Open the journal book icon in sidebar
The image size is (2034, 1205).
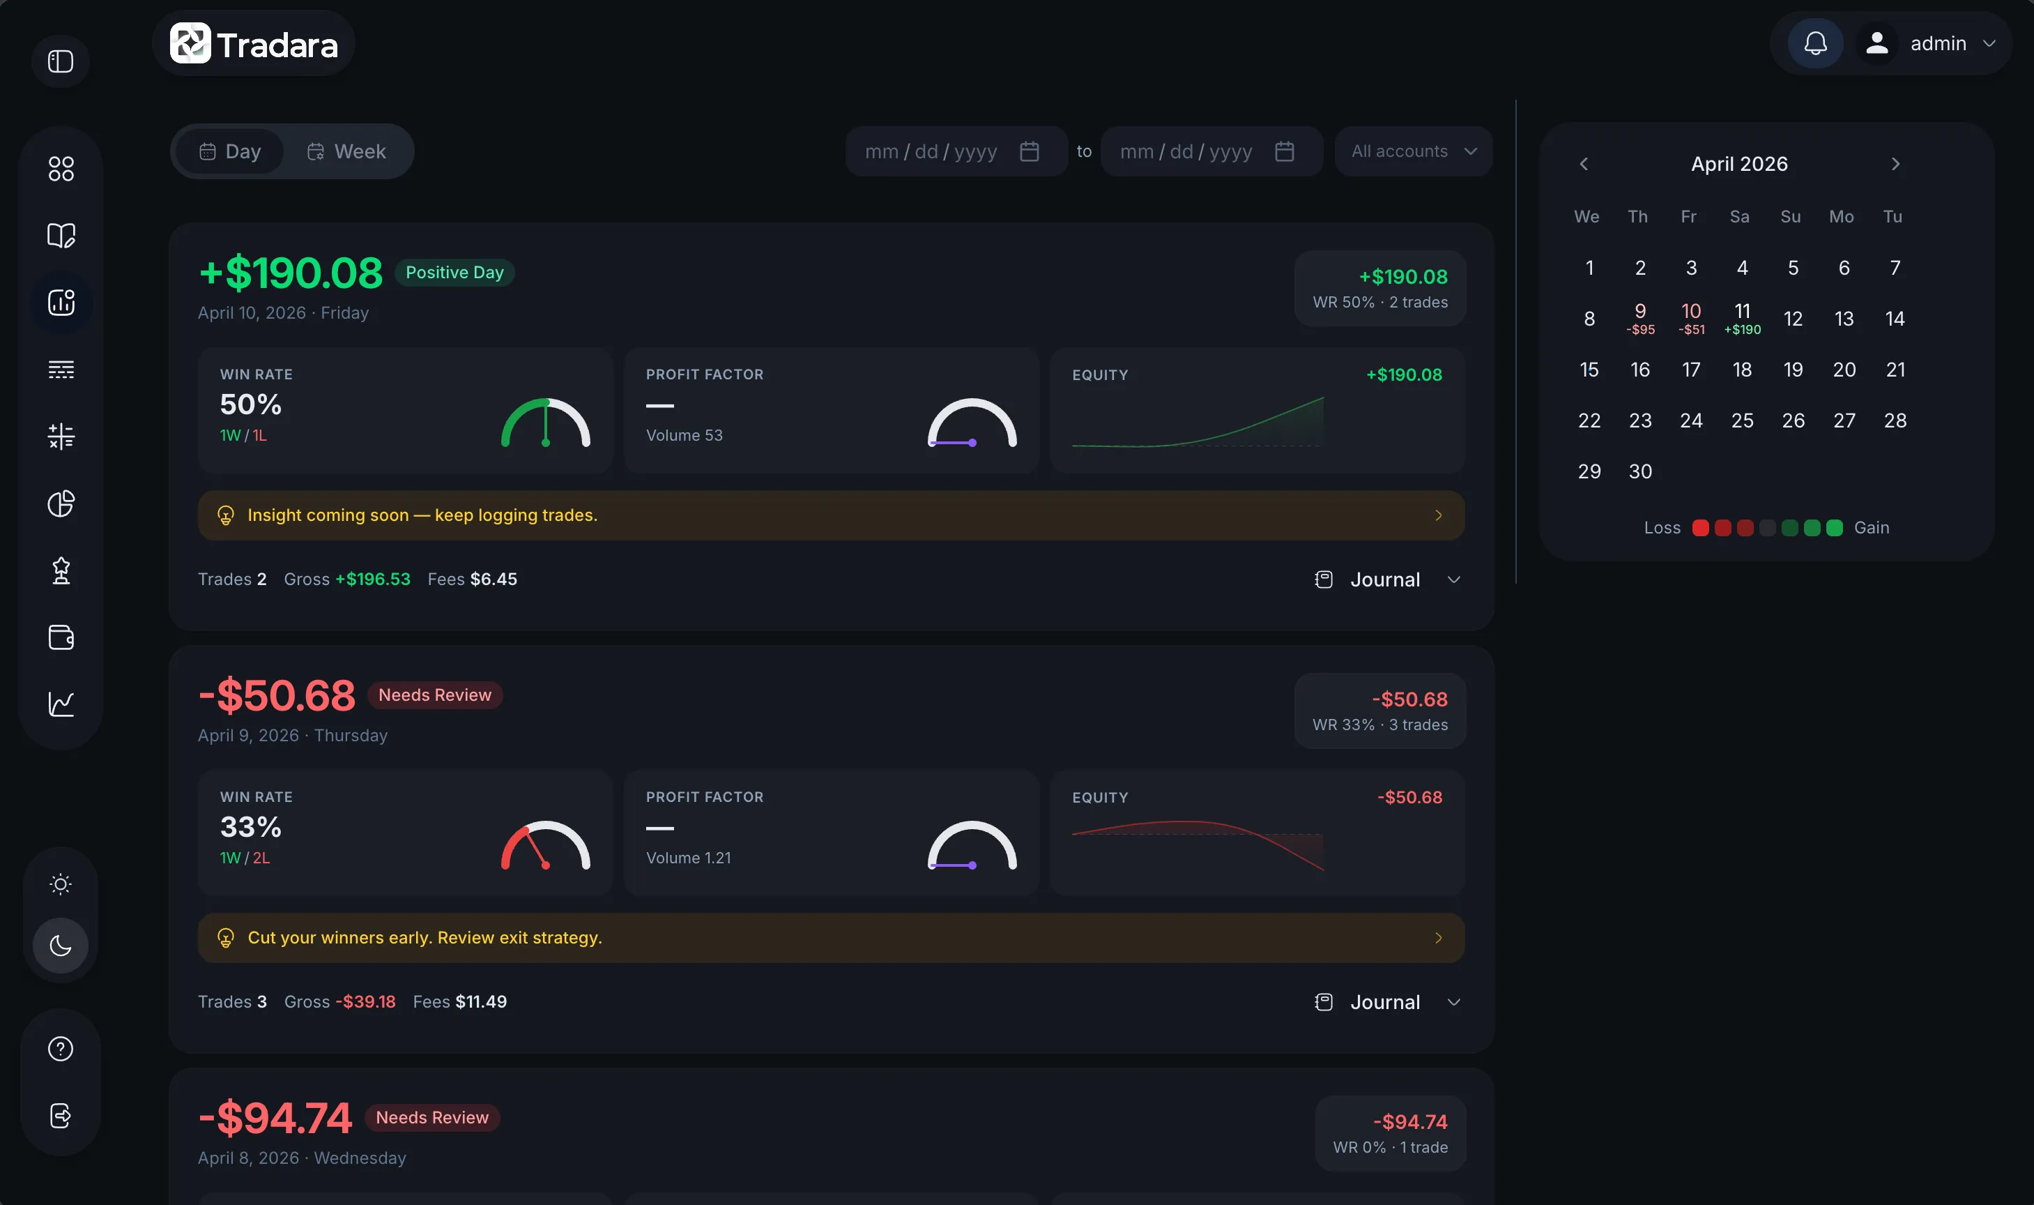[61, 236]
